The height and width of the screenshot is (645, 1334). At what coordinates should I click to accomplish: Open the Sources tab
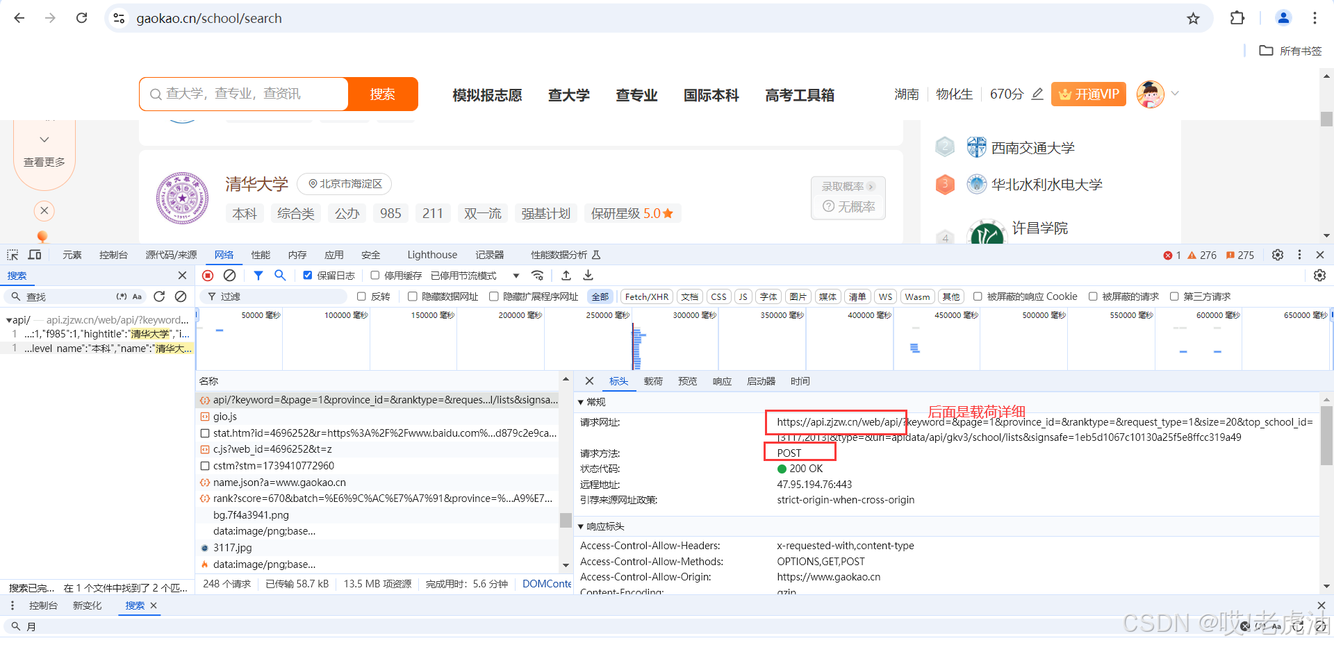click(171, 255)
